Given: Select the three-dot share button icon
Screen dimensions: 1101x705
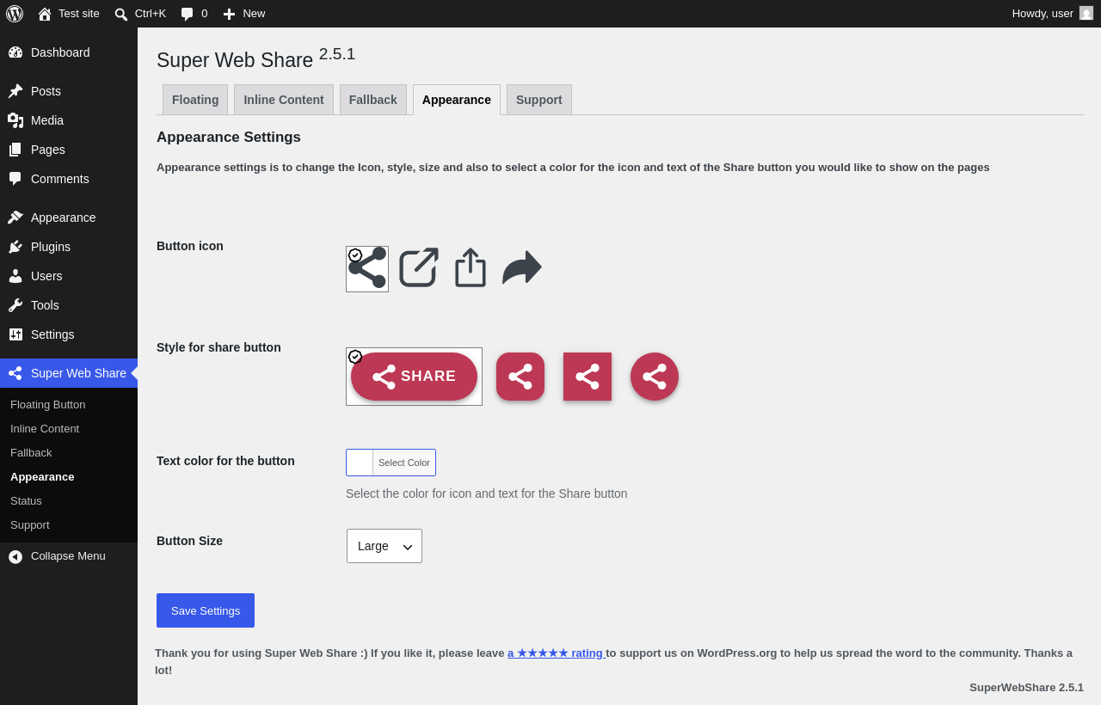Looking at the screenshot, I should [x=367, y=268].
